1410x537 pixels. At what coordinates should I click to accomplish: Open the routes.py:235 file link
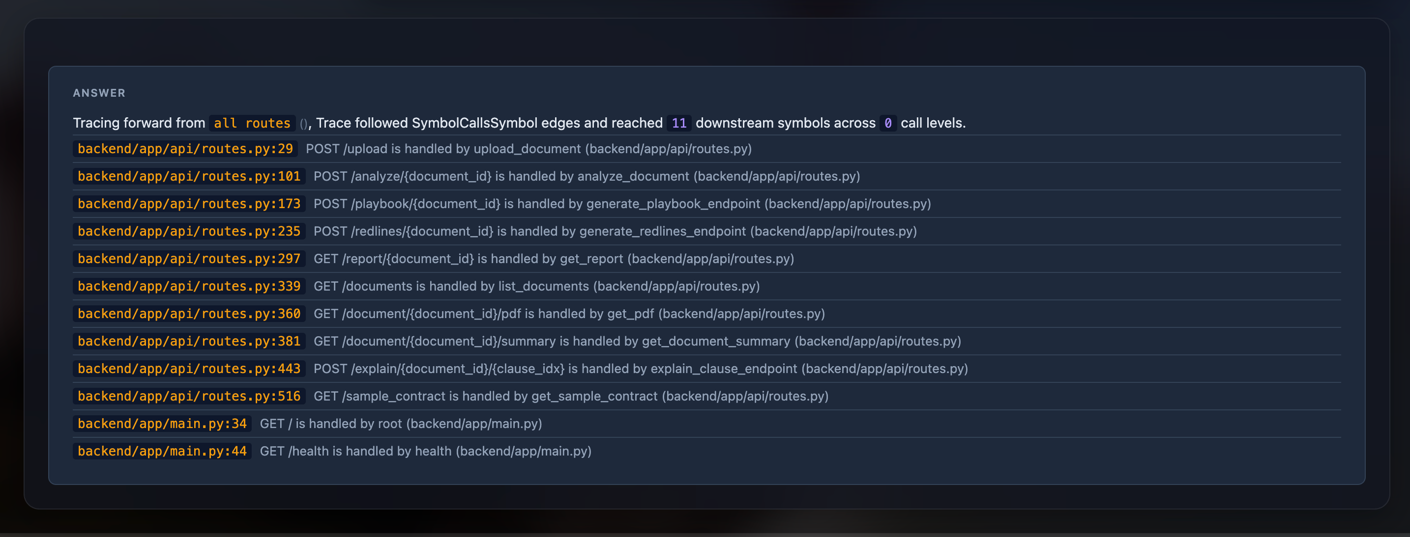189,231
